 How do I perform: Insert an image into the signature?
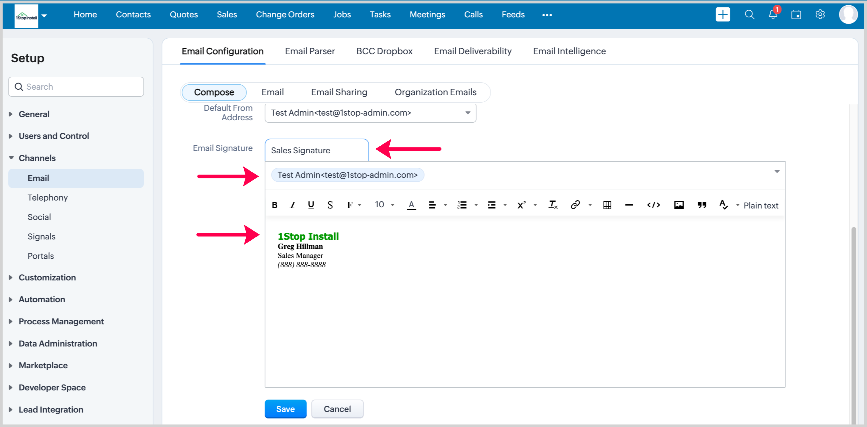679,205
